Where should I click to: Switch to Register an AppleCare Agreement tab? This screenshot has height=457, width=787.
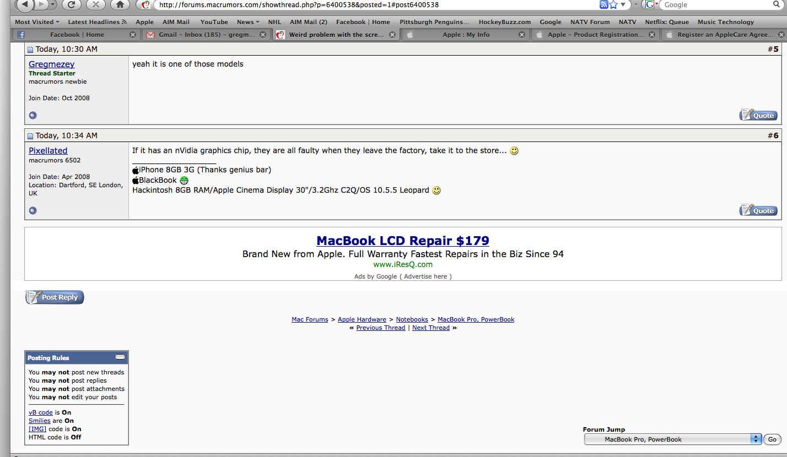[724, 34]
